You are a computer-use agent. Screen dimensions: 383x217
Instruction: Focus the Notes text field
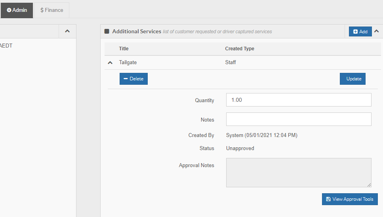(298, 119)
